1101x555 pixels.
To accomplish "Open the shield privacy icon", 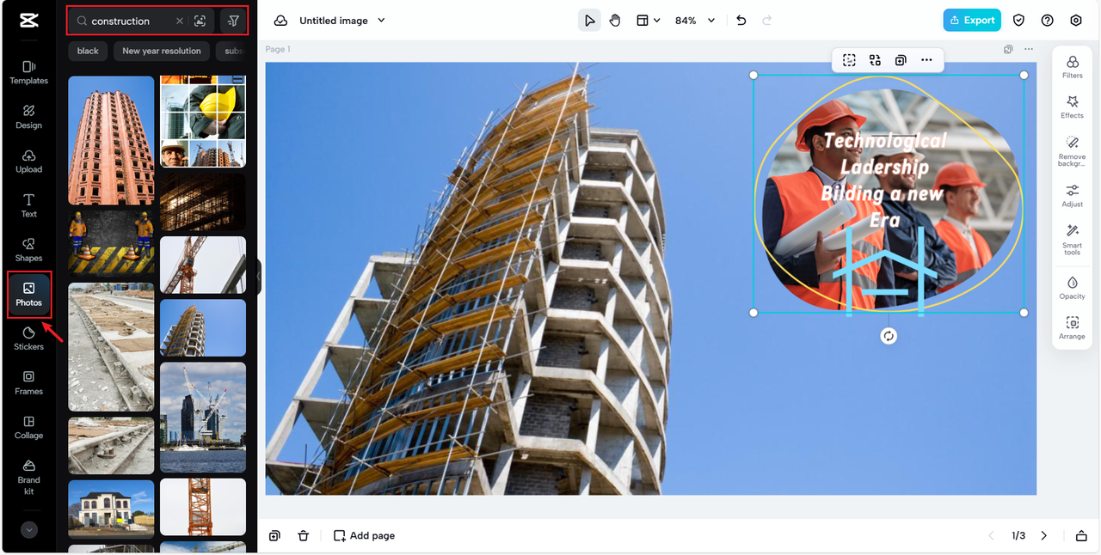I will click(x=1019, y=21).
